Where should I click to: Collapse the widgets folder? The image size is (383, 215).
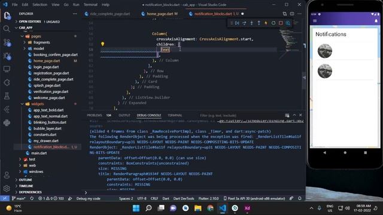(37, 104)
